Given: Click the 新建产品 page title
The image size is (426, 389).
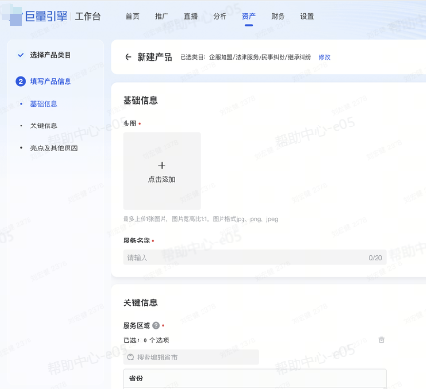Looking at the screenshot, I should coord(155,57).
